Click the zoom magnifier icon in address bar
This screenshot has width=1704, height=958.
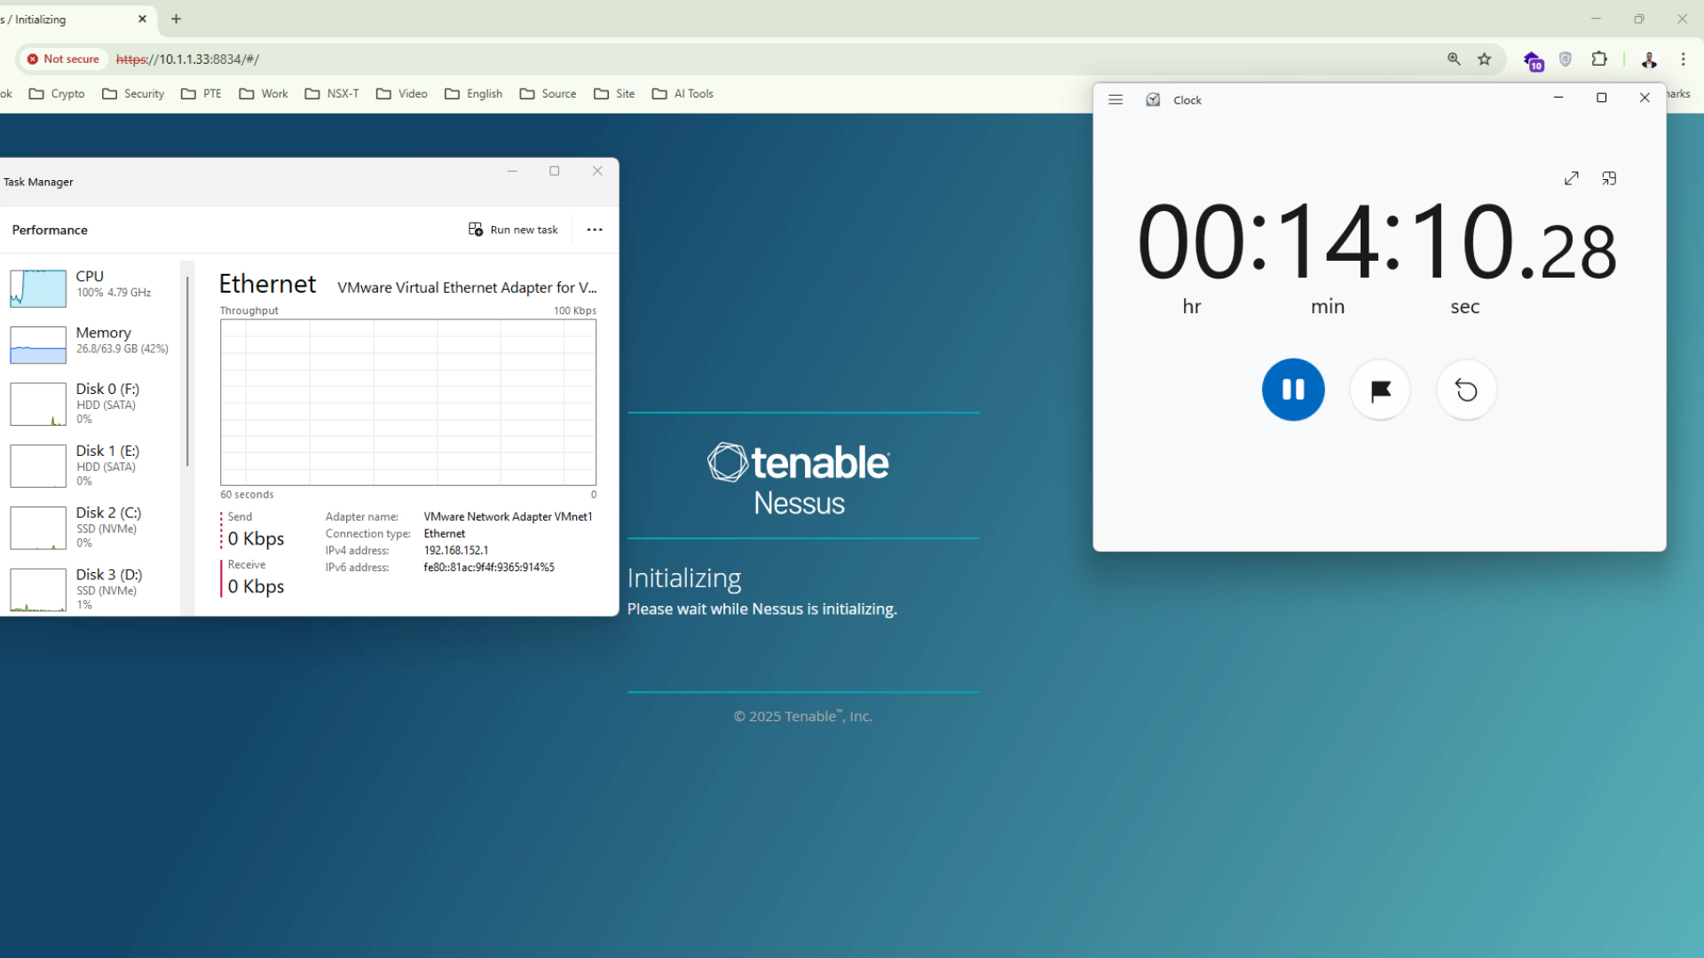click(1454, 59)
